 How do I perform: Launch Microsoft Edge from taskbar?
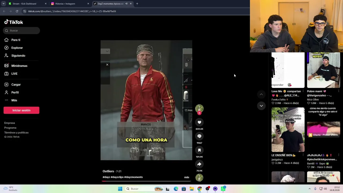click(x=176, y=189)
